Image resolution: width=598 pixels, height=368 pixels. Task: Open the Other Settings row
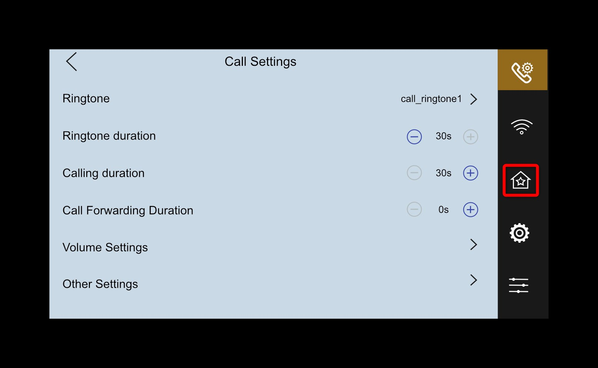[100, 284]
